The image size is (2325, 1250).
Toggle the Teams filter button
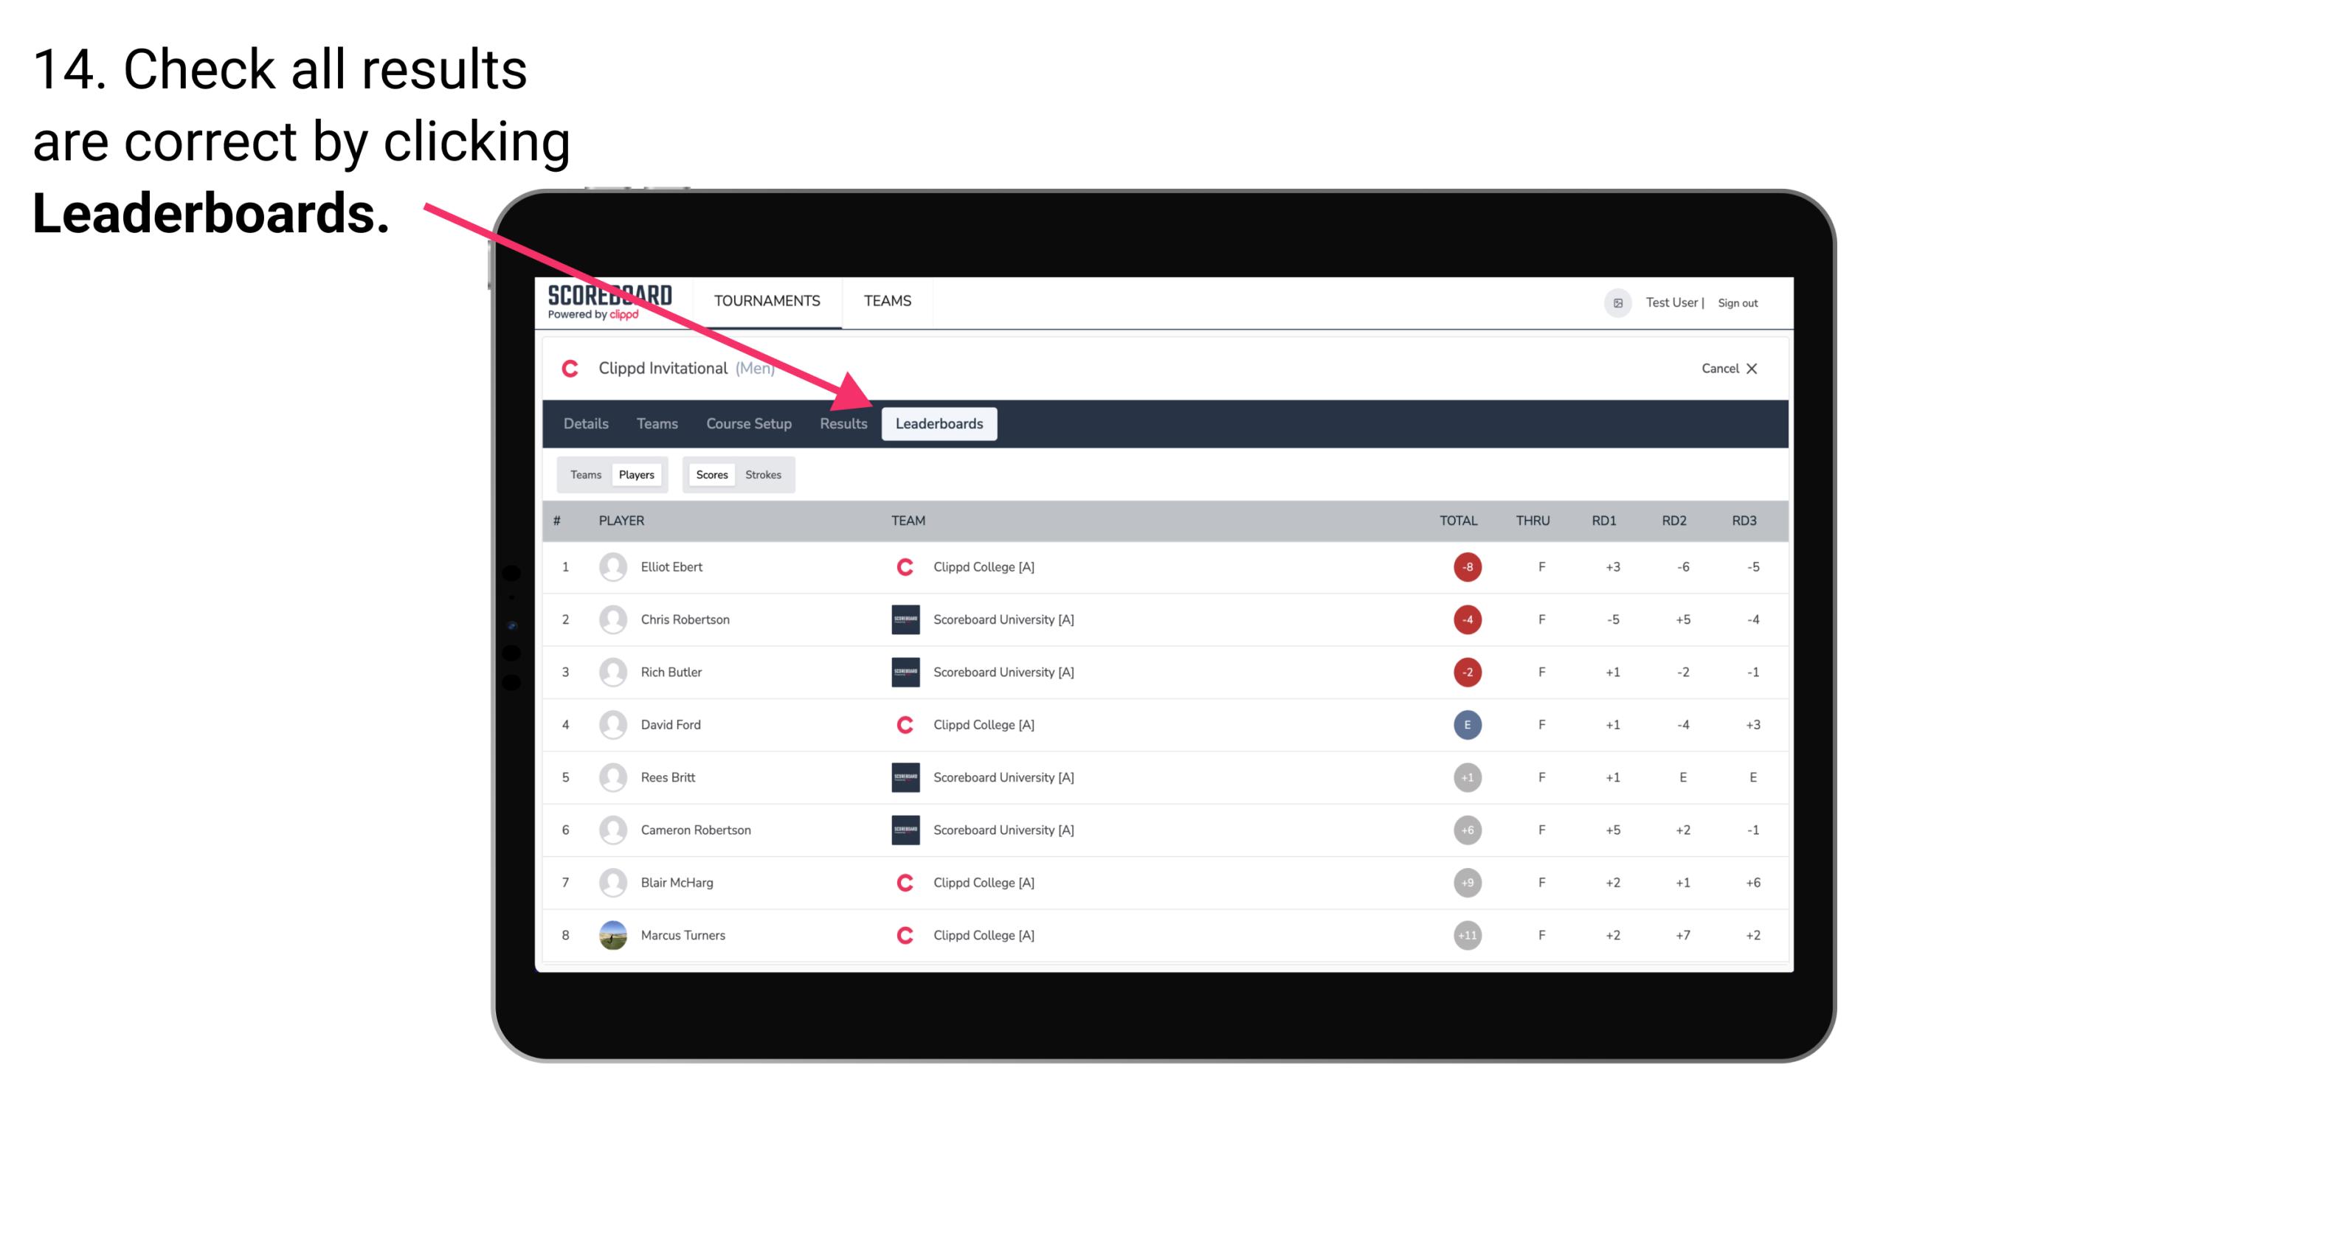click(585, 473)
